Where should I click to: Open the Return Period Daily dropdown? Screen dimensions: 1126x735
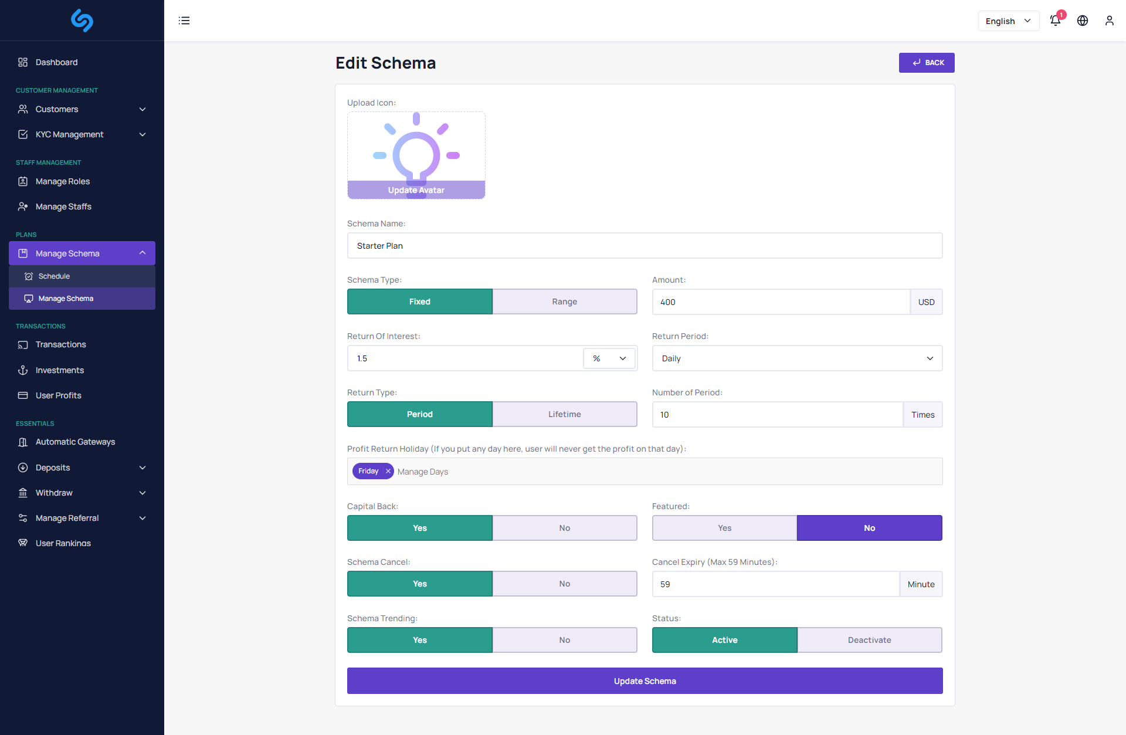coord(797,358)
